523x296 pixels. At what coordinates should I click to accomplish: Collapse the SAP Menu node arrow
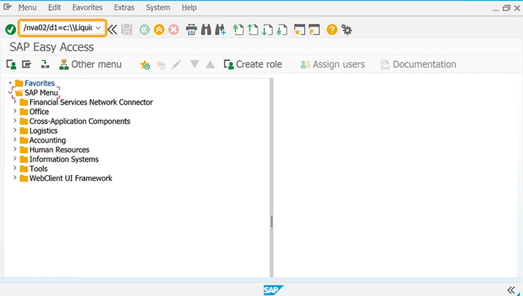click(10, 92)
